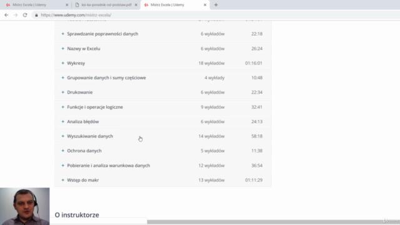Click the 12 wykładów lecture count
Screen dimensions: 400x225
tap(211, 165)
